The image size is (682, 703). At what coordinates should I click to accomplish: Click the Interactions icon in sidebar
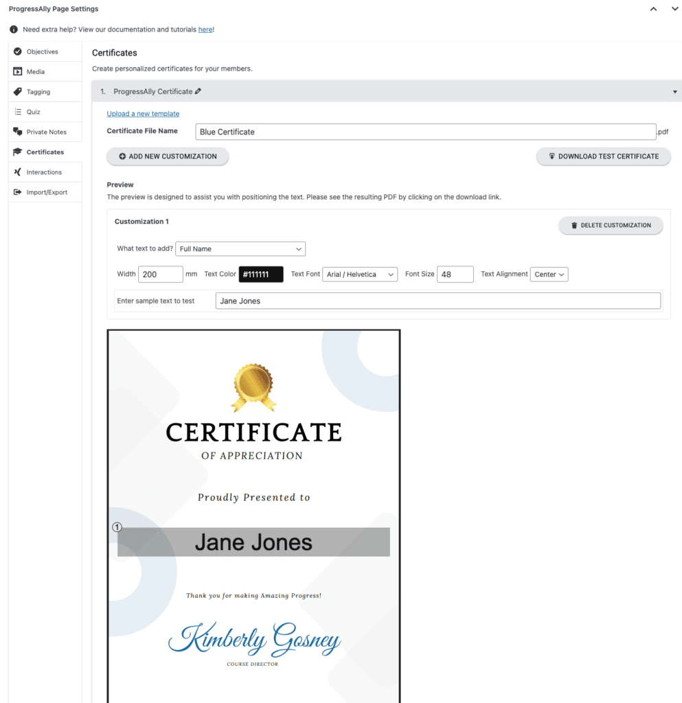(x=18, y=172)
